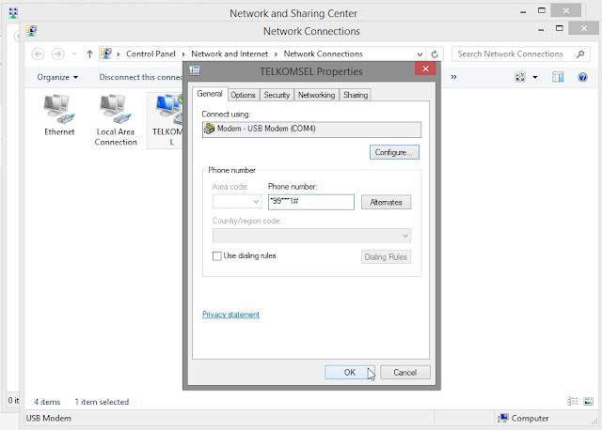Screen dimensions: 602x430
Task: Select the Local Area Connection icon
Action: 115,119
